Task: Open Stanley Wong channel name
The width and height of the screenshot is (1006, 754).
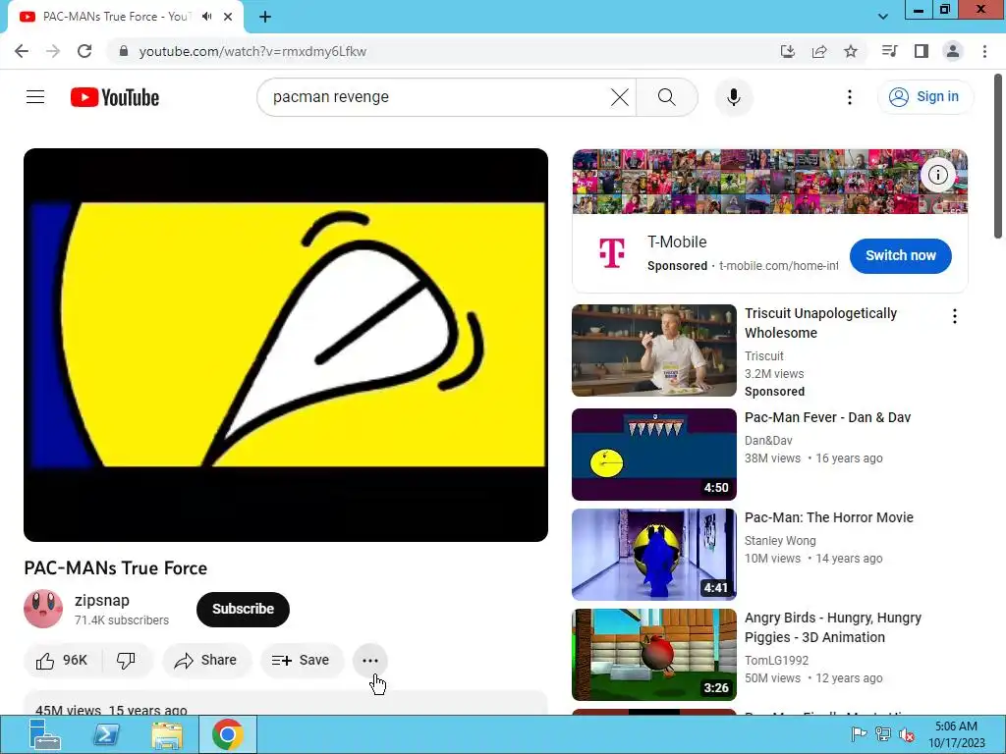Action: (779, 541)
